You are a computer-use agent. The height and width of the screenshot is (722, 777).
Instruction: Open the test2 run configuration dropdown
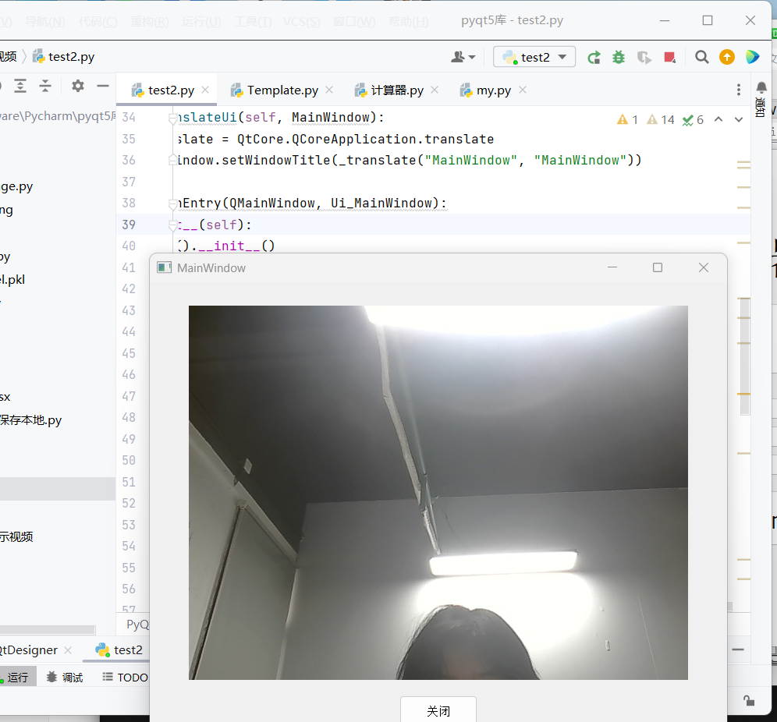pos(534,57)
